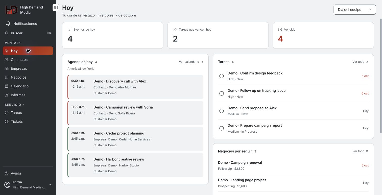Click the Informes chart icon
The height and width of the screenshot is (195, 382).
coord(7,95)
